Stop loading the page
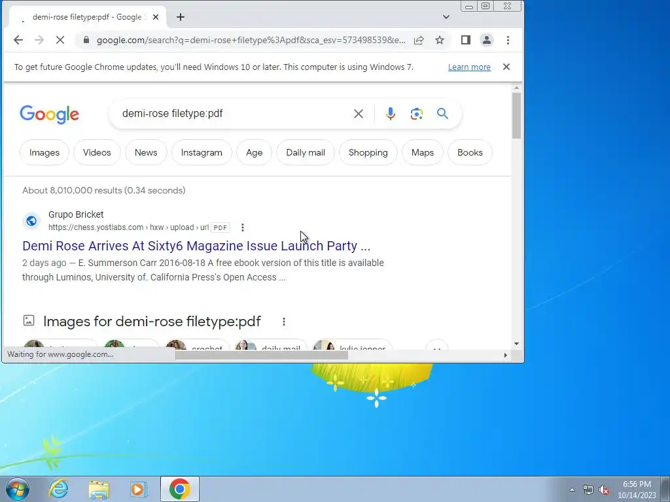This screenshot has width=670, height=502. pos(60,40)
